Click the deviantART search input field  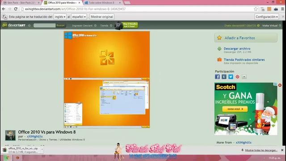(x=45, y=25)
